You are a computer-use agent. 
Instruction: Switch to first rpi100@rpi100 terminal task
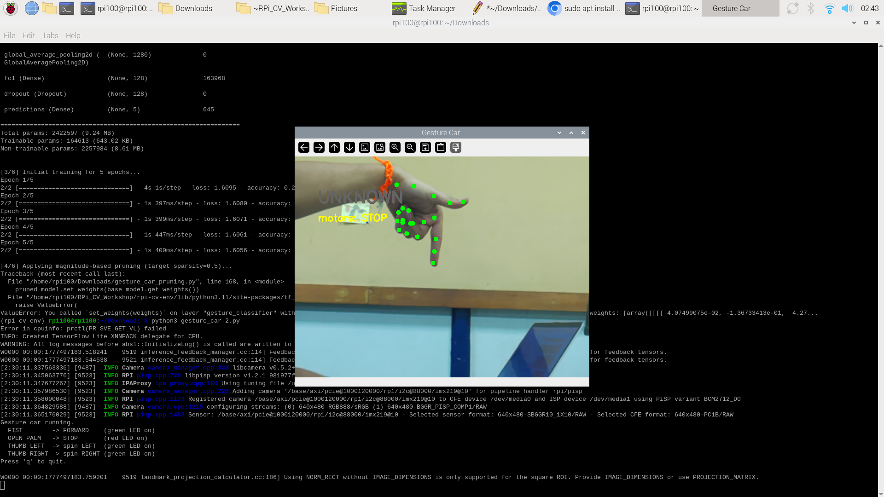(x=116, y=8)
